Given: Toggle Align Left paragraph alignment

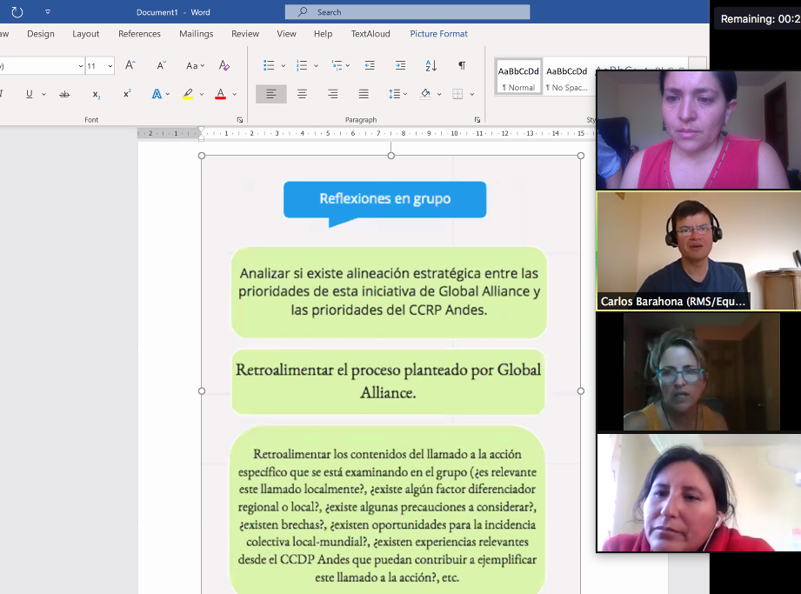Looking at the screenshot, I should click(x=270, y=94).
